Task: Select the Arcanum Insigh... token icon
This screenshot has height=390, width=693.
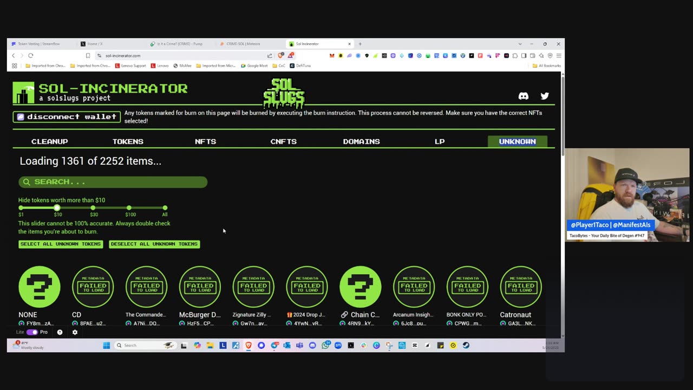Action: pyautogui.click(x=414, y=287)
